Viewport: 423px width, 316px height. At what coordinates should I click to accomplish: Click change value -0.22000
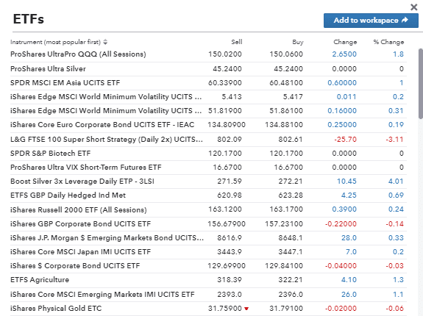341,224
